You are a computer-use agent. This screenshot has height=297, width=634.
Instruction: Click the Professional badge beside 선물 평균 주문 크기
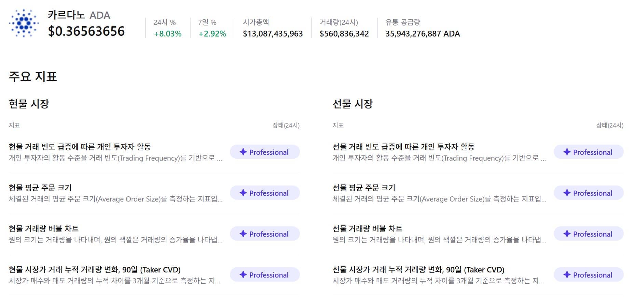click(588, 193)
